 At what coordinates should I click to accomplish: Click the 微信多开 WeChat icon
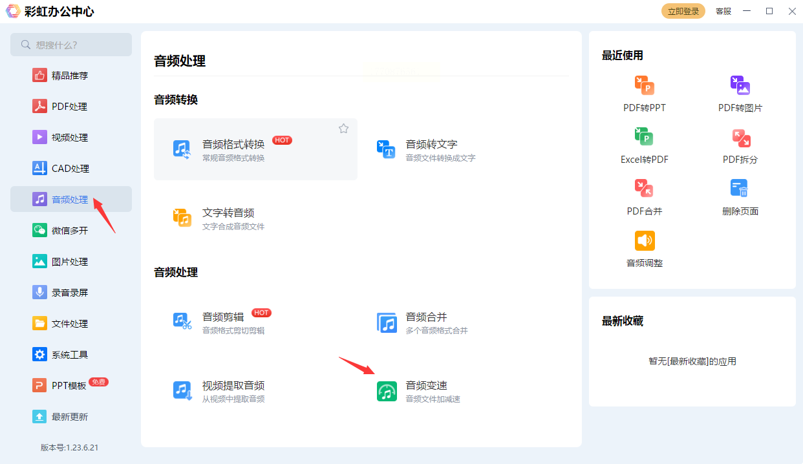tap(40, 231)
